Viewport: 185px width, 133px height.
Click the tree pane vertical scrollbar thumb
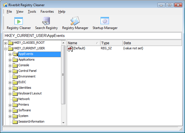point(63,75)
